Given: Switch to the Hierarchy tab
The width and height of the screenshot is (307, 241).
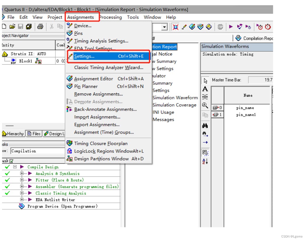Looking at the screenshot, I should pyautogui.click(x=13, y=134).
